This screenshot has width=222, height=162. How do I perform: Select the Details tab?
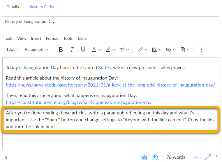pos(13,7)
